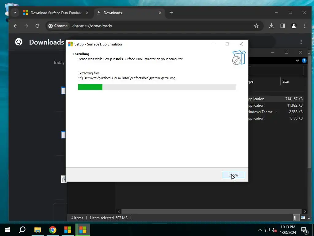314x236 pixels.
Task: Open Windows Start menu
Action: (x=7, y=230)
